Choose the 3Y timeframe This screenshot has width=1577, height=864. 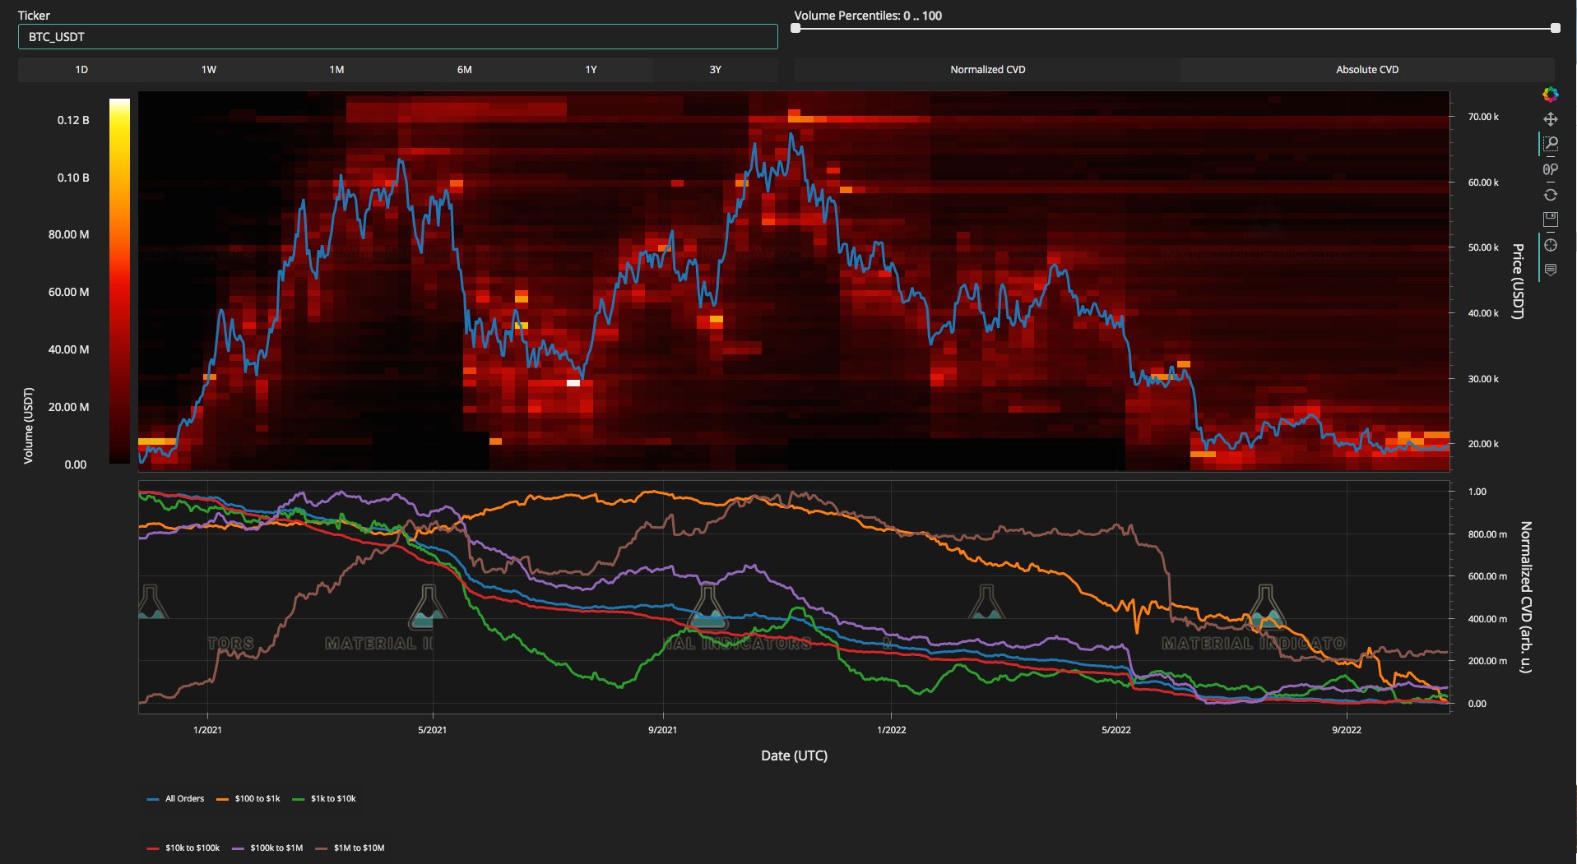pos(715,70)
